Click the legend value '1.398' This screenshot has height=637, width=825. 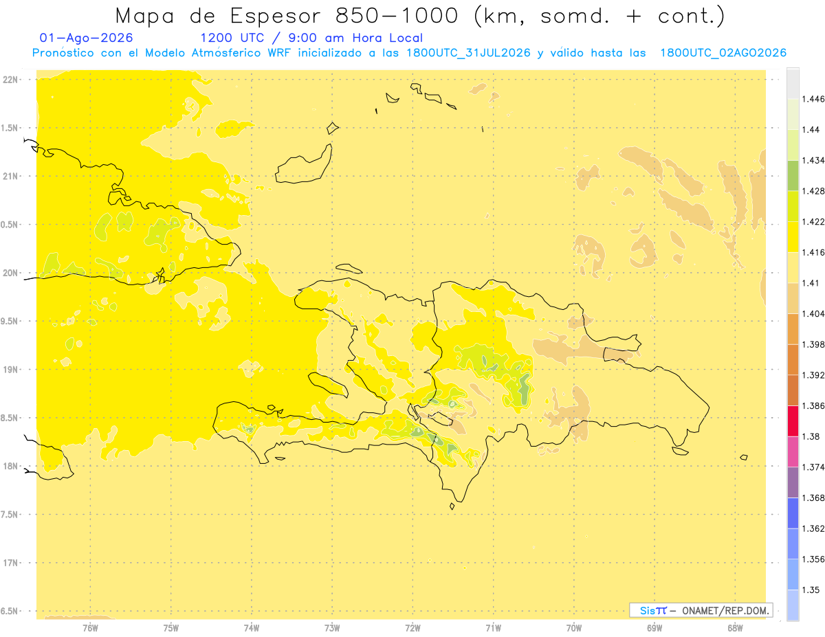pyautogui.click(x=814, y=344)
